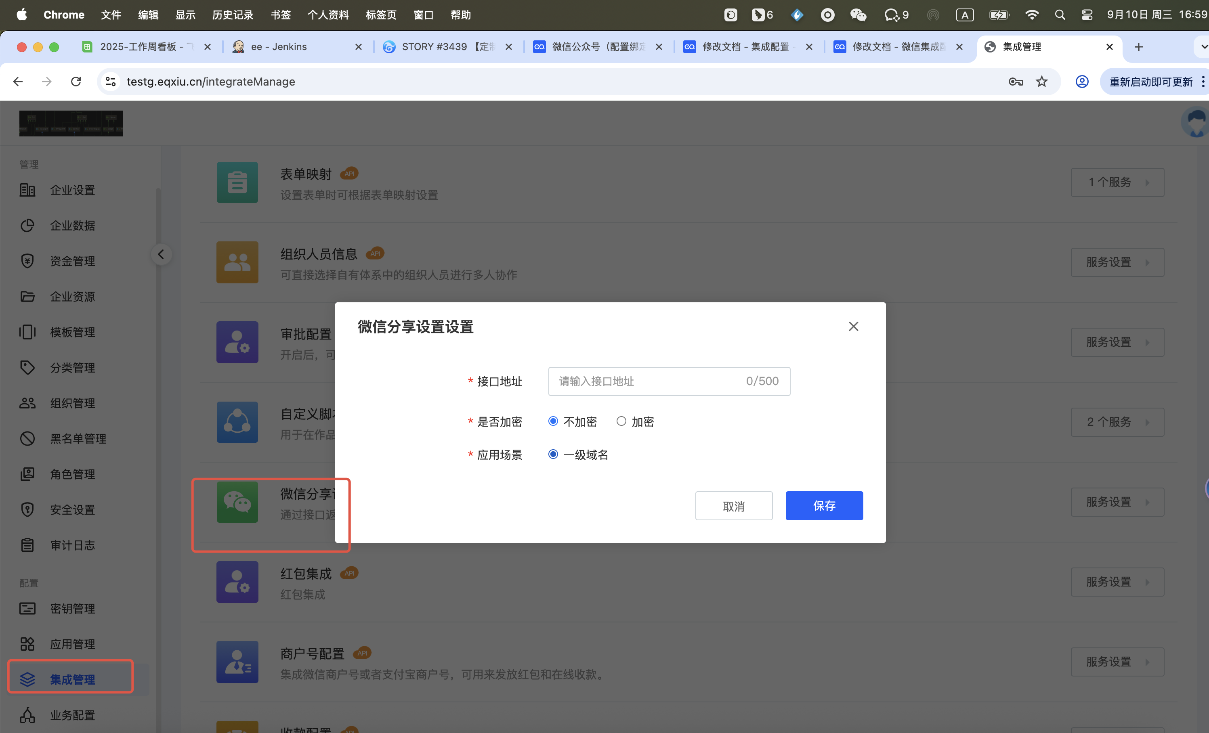Screen dimensions: 1209x733
Task: Click the 取消 button in dialog
Action: point(734,505)
